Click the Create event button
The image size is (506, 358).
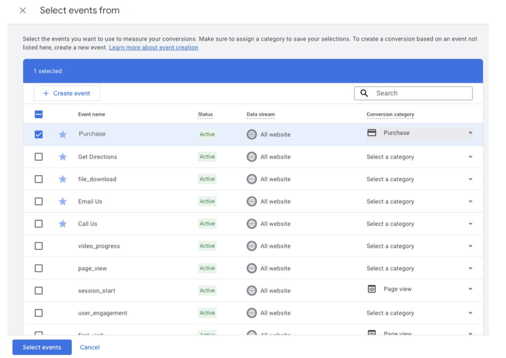click(67, 94)
